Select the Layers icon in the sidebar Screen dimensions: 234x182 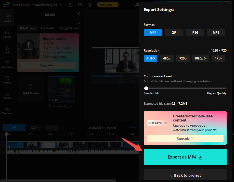coord(7,33)
